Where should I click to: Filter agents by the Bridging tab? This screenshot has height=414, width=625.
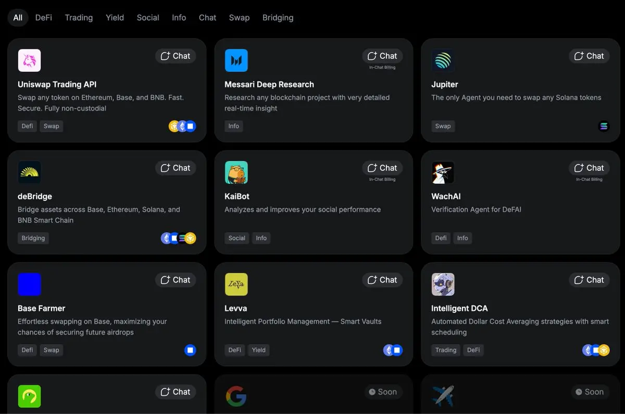pyautogui.click(x=278, y=17)
